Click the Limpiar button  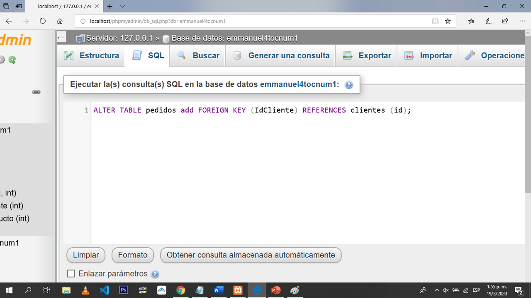pyautogui.click(x=85, y=255)
